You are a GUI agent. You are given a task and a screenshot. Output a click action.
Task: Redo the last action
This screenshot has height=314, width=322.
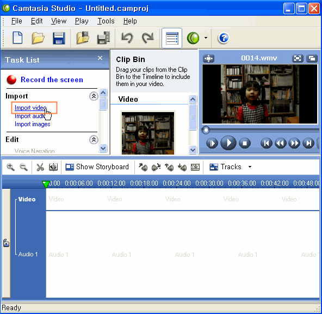coord(147,38)
